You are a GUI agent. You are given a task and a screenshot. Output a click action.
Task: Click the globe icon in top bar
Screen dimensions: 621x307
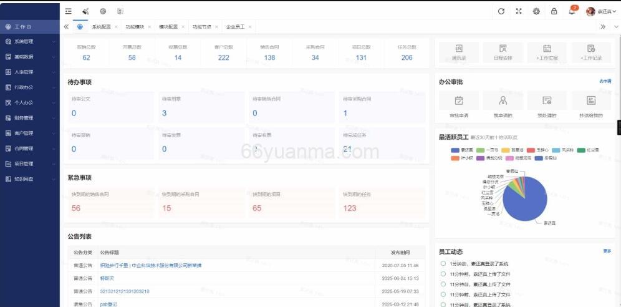103,11
